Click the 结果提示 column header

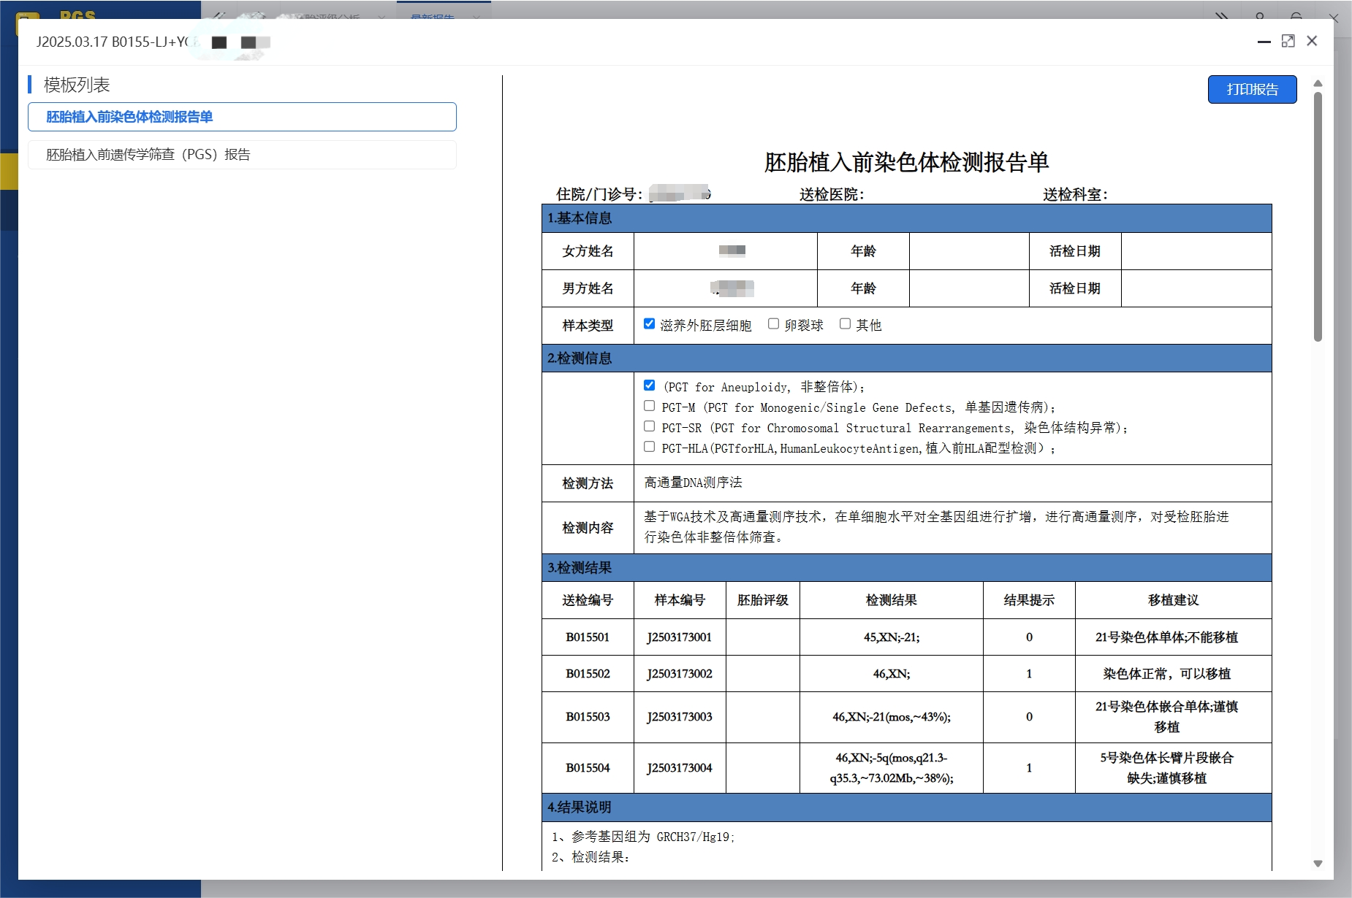tap(1029, 600)
